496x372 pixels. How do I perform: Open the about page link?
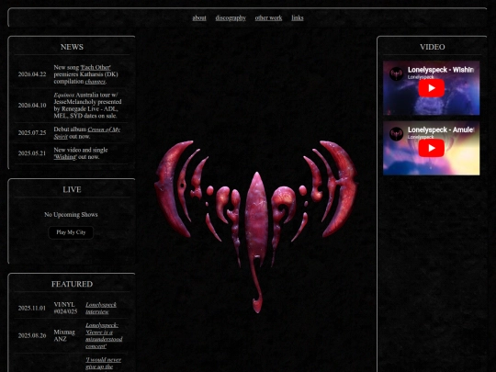pos(199,17)
